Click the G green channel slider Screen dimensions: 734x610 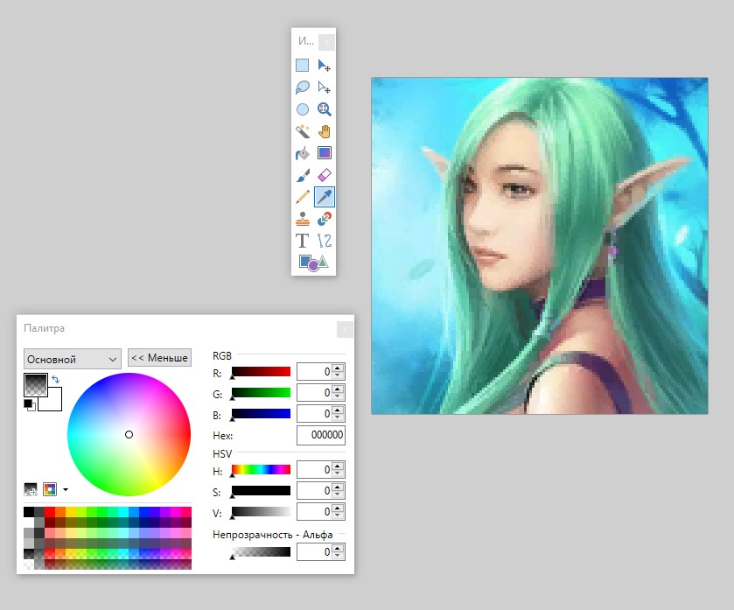tap(262, 393)
